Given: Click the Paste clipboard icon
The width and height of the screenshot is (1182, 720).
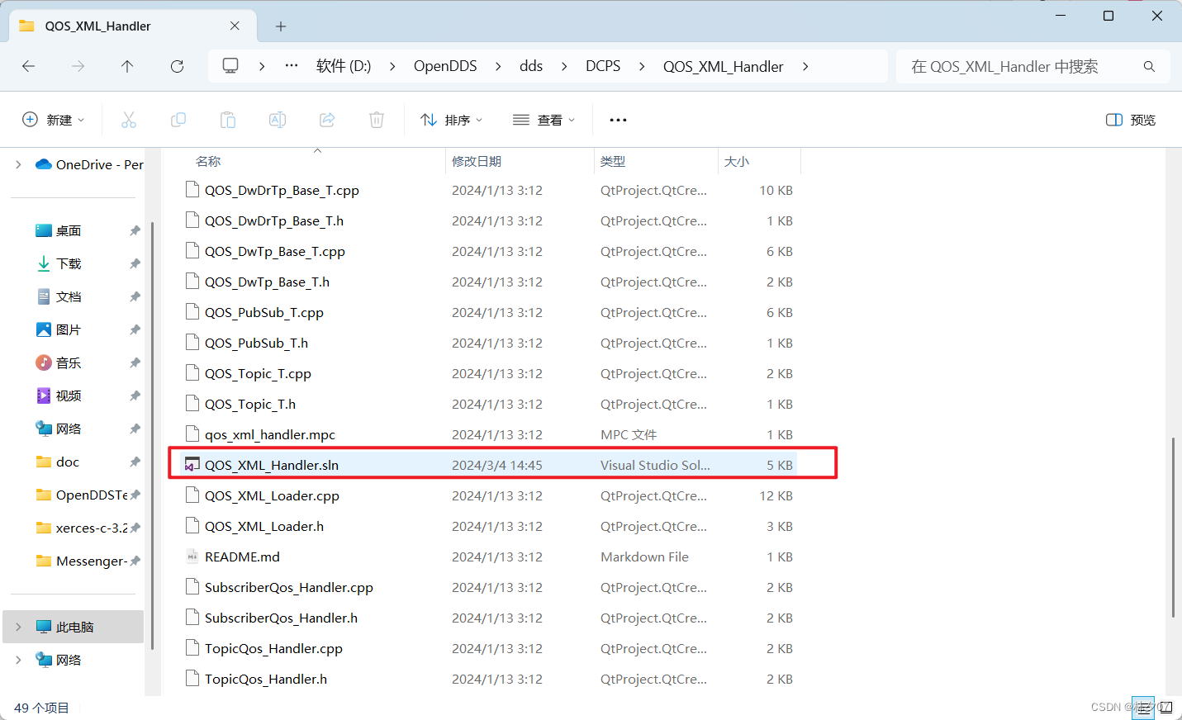Looking at the screenshot, I should click(228, 120).
